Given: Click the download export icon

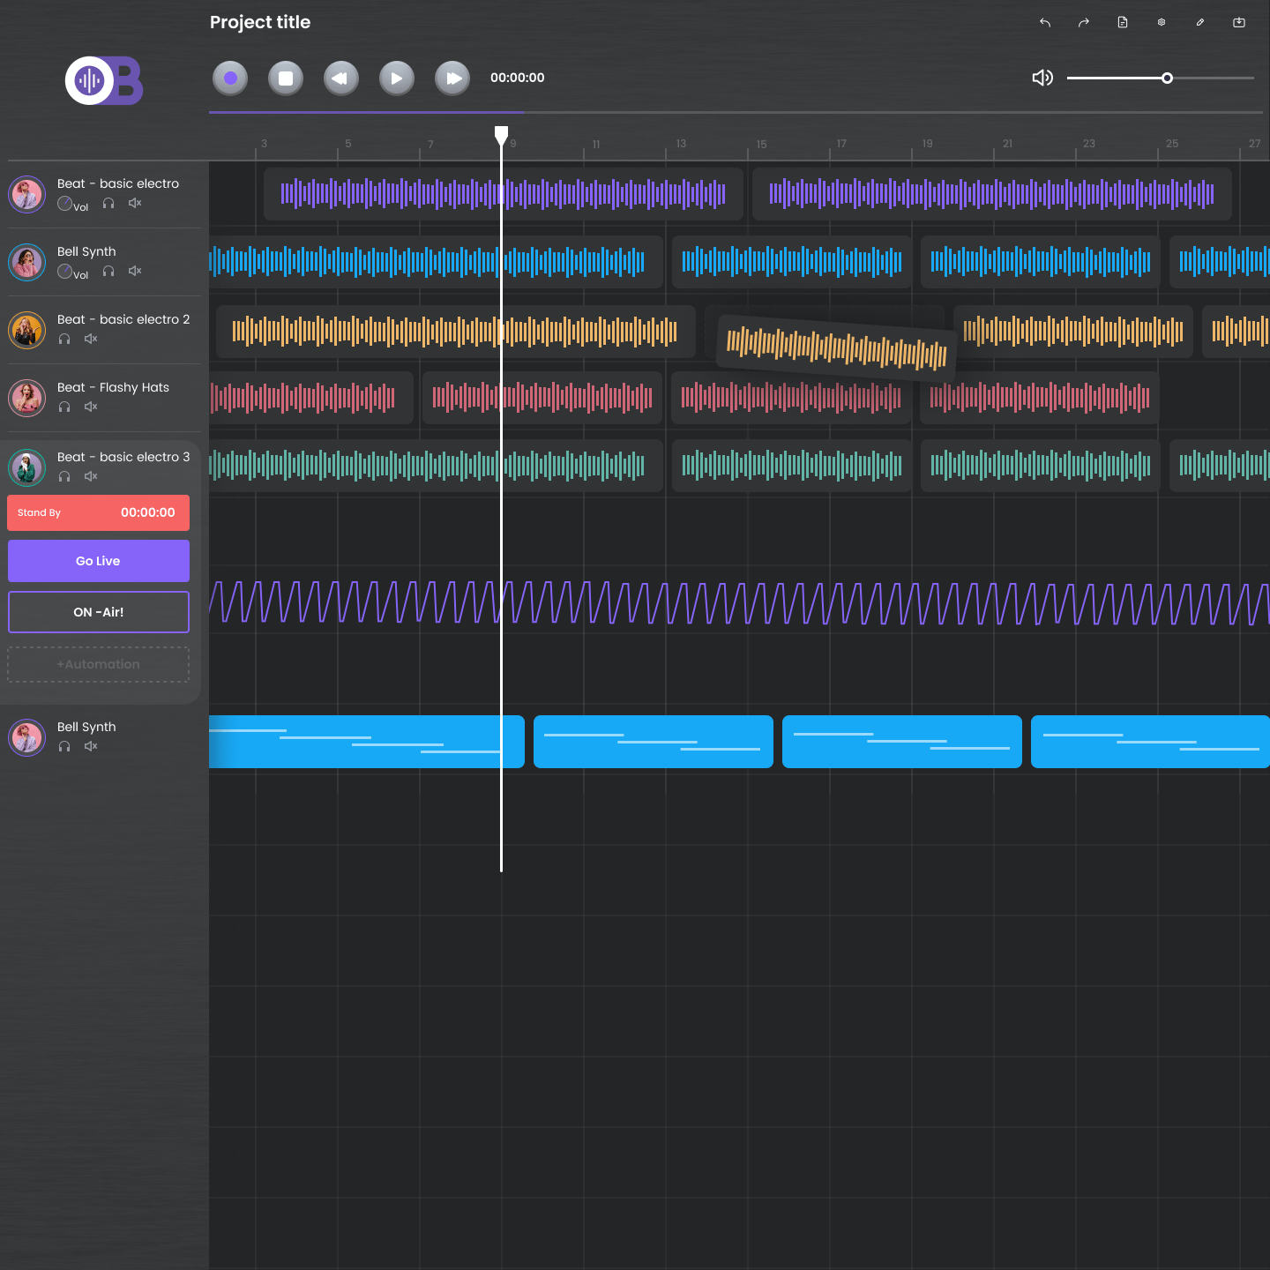Looking at the screenshot, I should (x=1239, y=23).
